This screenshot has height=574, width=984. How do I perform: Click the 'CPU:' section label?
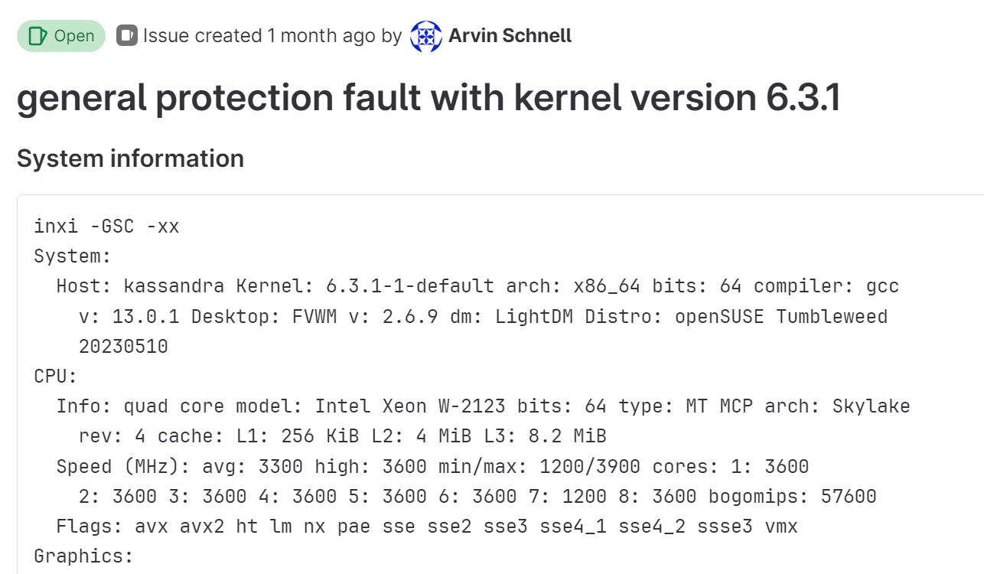coord(56,377)
